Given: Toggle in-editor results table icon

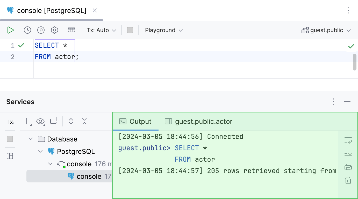Looking at the screenshot, I should pos(71,30).
